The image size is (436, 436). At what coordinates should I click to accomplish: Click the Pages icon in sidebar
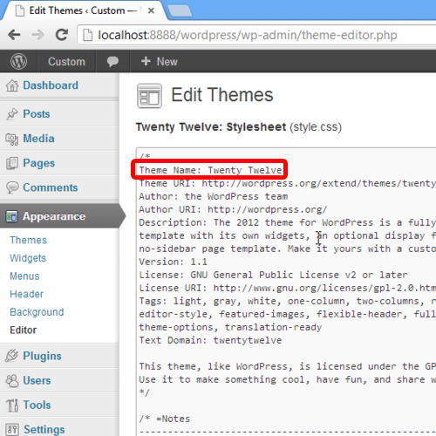[12, 163]
